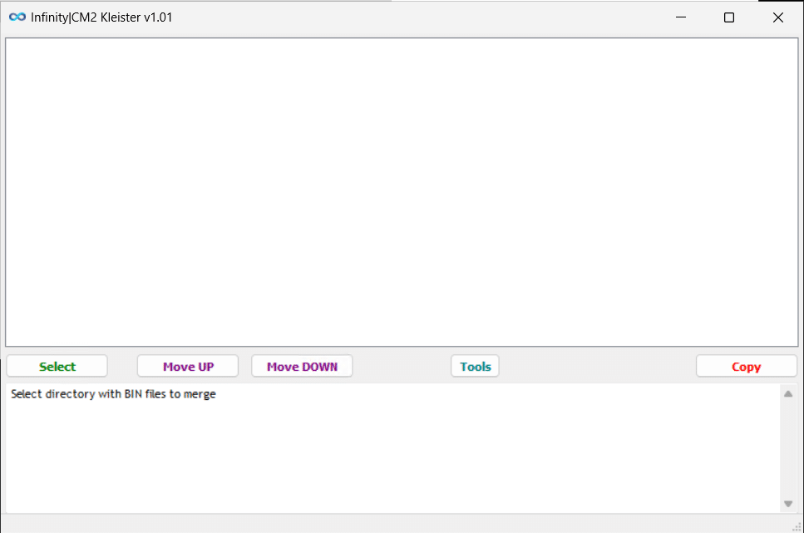
Task: Close the Infinity CM2 Kleister window
Action: pyautogui.click(x=778, y=17)
